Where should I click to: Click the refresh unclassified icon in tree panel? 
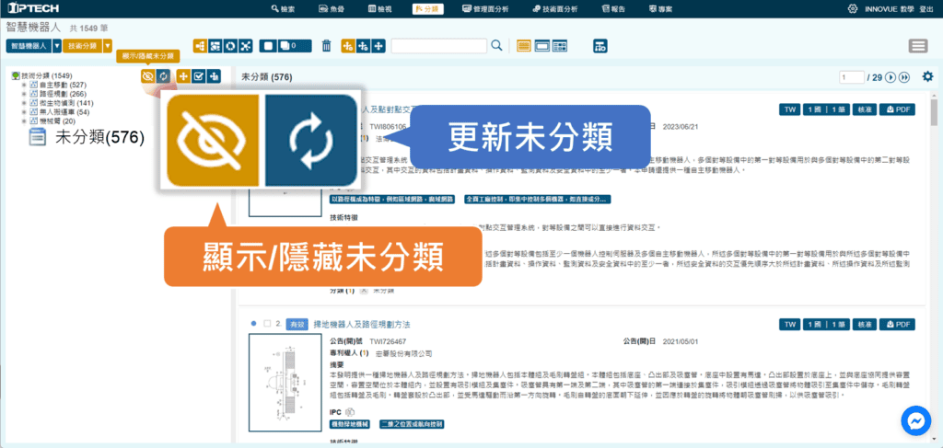pyautogui.click(x=164, y=75)
